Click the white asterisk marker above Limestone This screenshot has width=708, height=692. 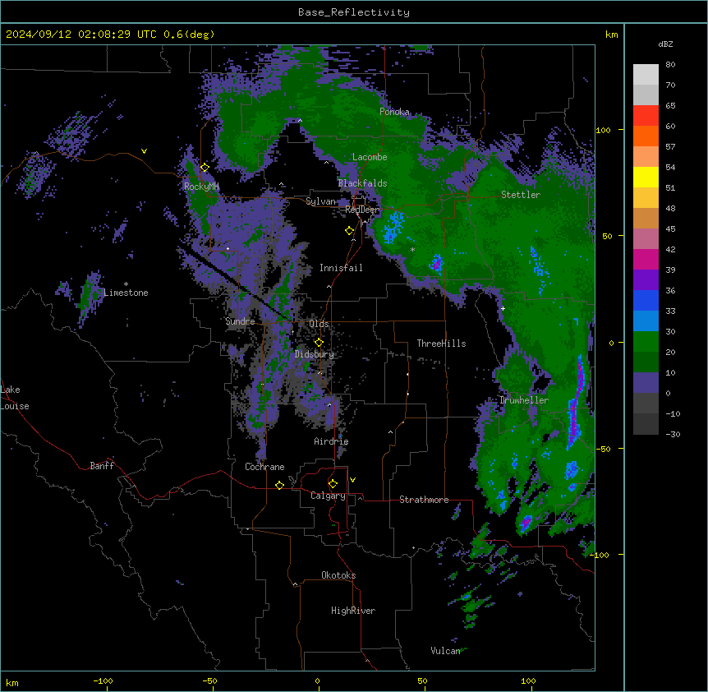click(x=126, y=284)
